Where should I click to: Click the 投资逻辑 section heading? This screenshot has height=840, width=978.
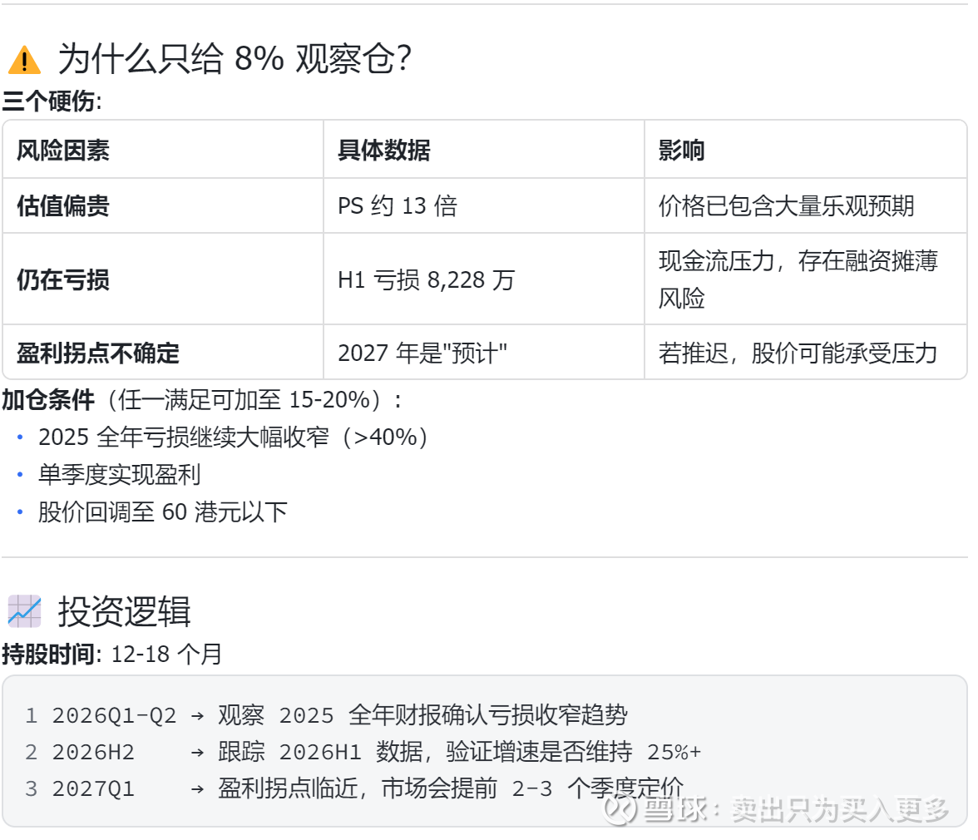tap(124, 612)
